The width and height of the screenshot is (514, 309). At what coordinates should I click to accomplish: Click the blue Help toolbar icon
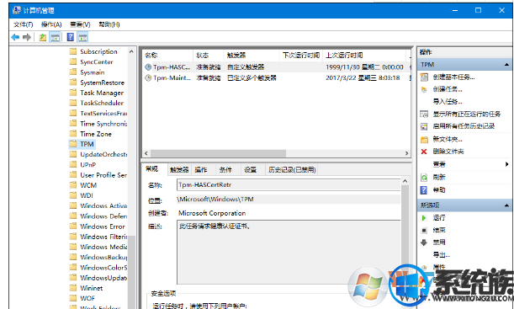pyautogui.click(x=70, y=37)
